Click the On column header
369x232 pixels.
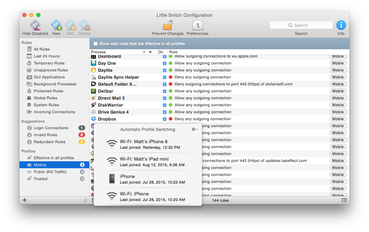coord(161,52)
